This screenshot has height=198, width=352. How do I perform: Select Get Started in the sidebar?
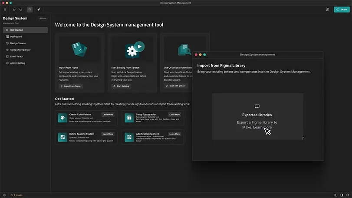[25, 30]
